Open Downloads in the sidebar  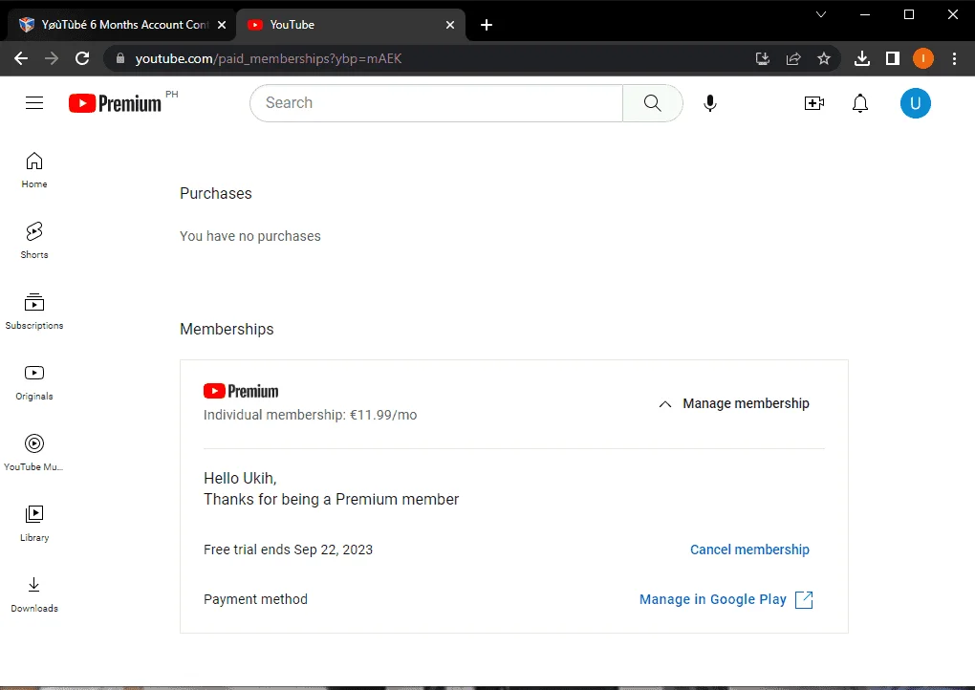(34, 594)
